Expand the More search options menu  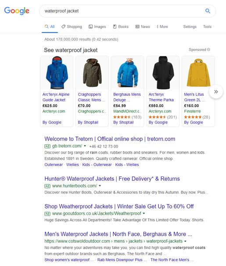[x=162, y=27]
